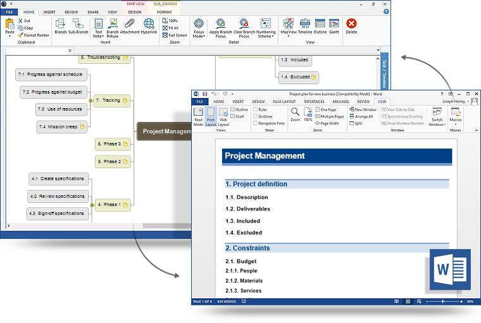Select Outline view option in Word
Image resolution: width=481 pixels, height=323 pixels.
click(239, 109)
